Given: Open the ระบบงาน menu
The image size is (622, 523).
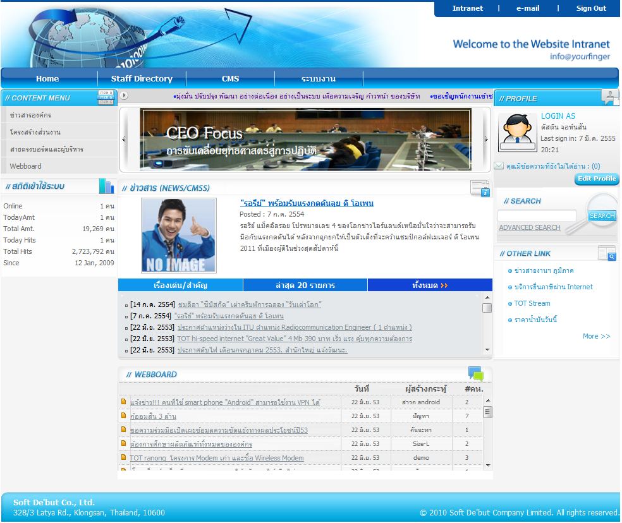Looking at the screenshot, I should pos(319,78).
